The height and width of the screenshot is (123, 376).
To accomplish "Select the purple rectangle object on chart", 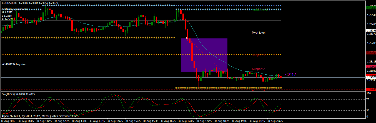I will (x=204, y=55).
